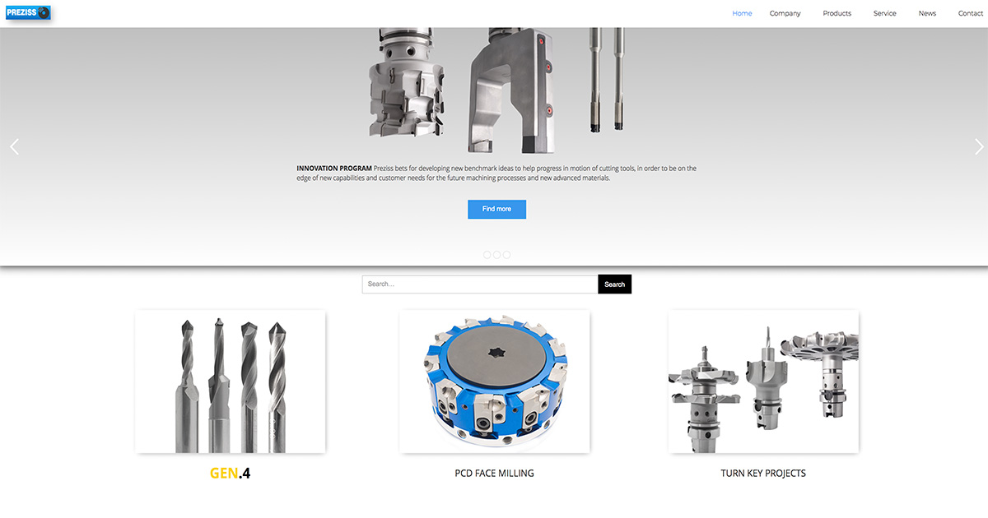
Task: Open the first slide via carousel dot
Action: coord(487,255)
